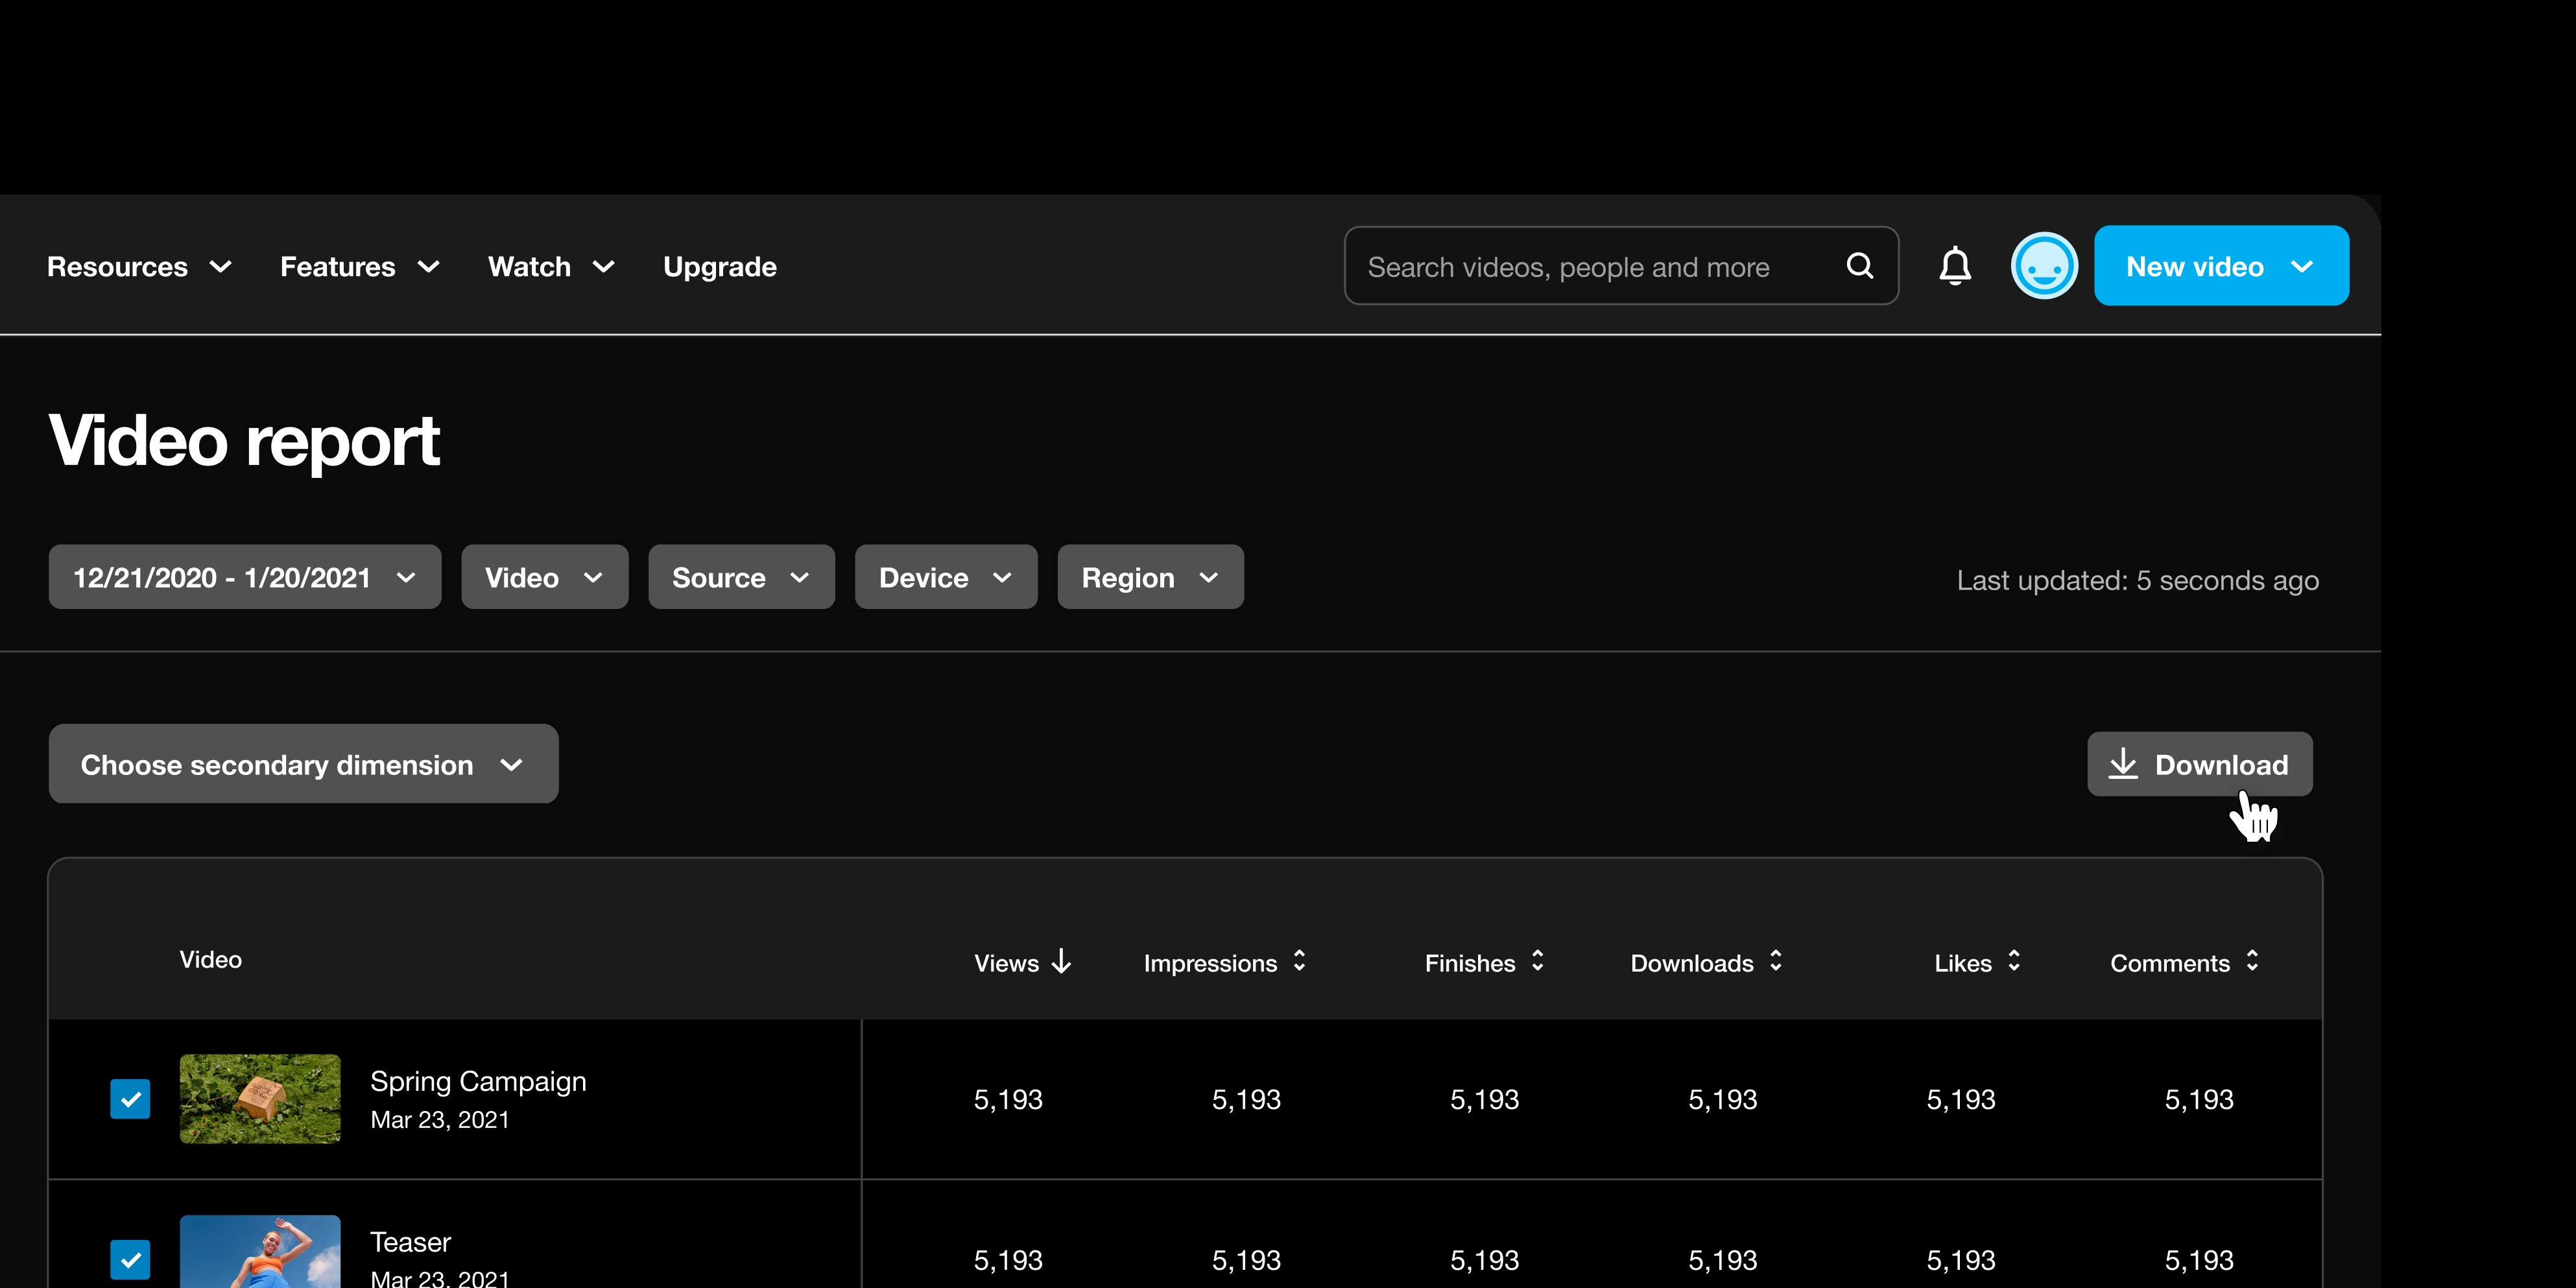
Task: Click the New video button
Action: [2221, 265]
